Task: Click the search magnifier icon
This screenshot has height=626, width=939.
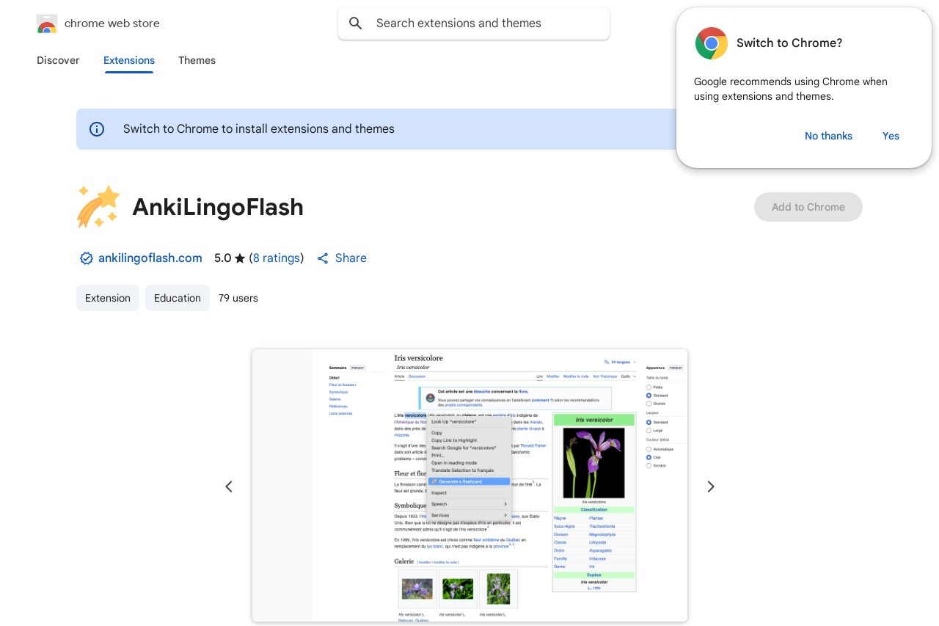Action: coord(356,23)
